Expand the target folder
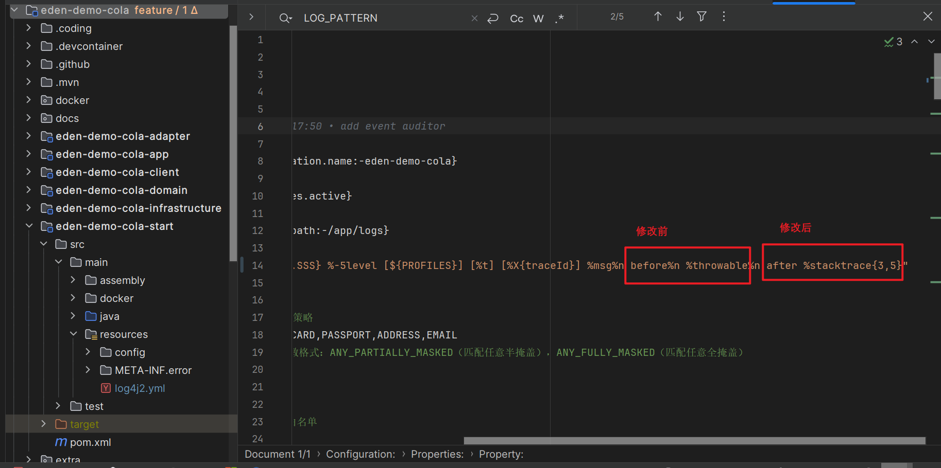 tap(44, 424)
